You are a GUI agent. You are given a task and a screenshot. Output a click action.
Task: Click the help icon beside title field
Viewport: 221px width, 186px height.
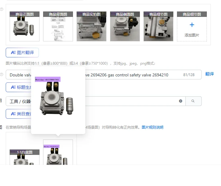click(2, 74)
